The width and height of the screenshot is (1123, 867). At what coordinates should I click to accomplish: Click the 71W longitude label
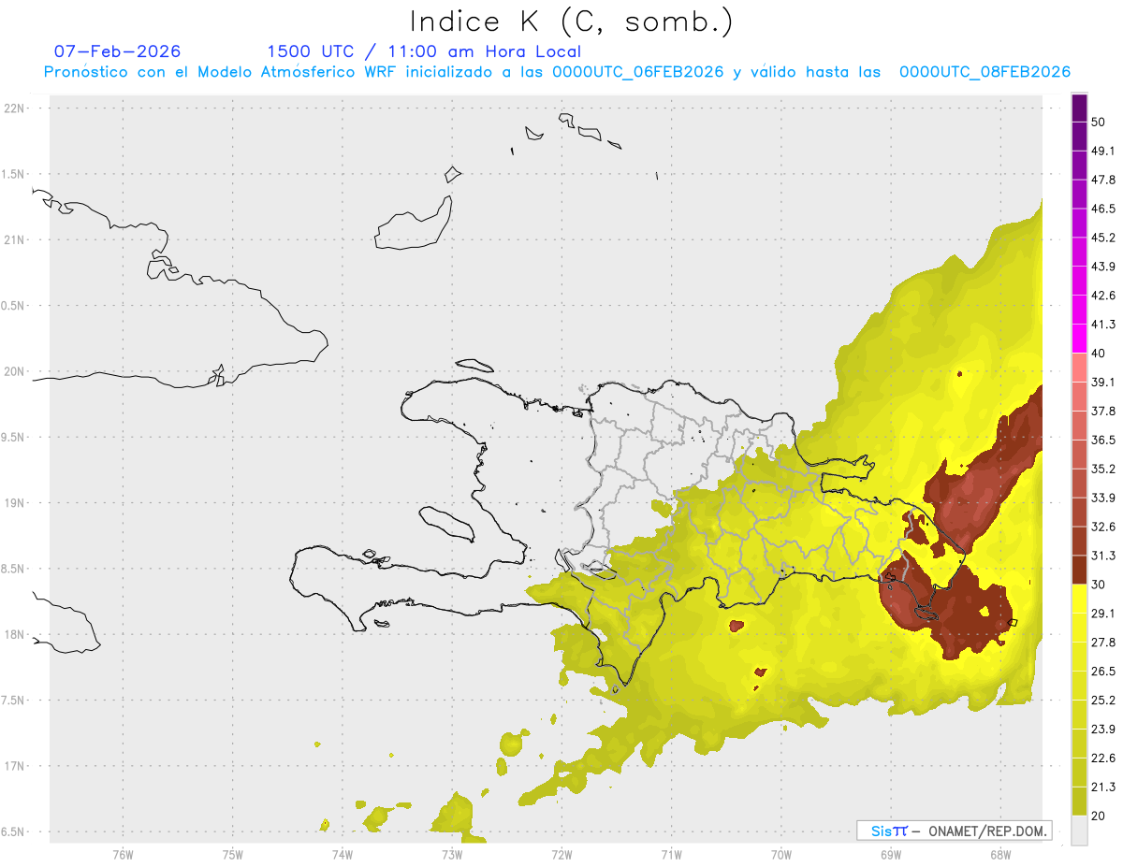coord(671,854)
